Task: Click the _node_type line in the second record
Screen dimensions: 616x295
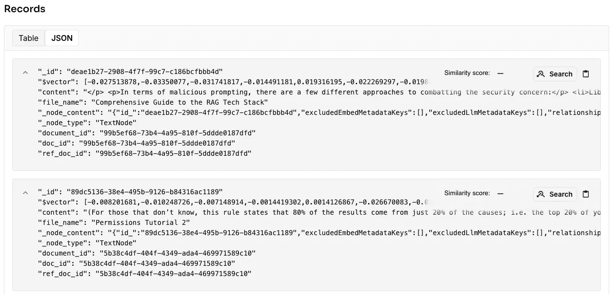Action: click(87, 243)
